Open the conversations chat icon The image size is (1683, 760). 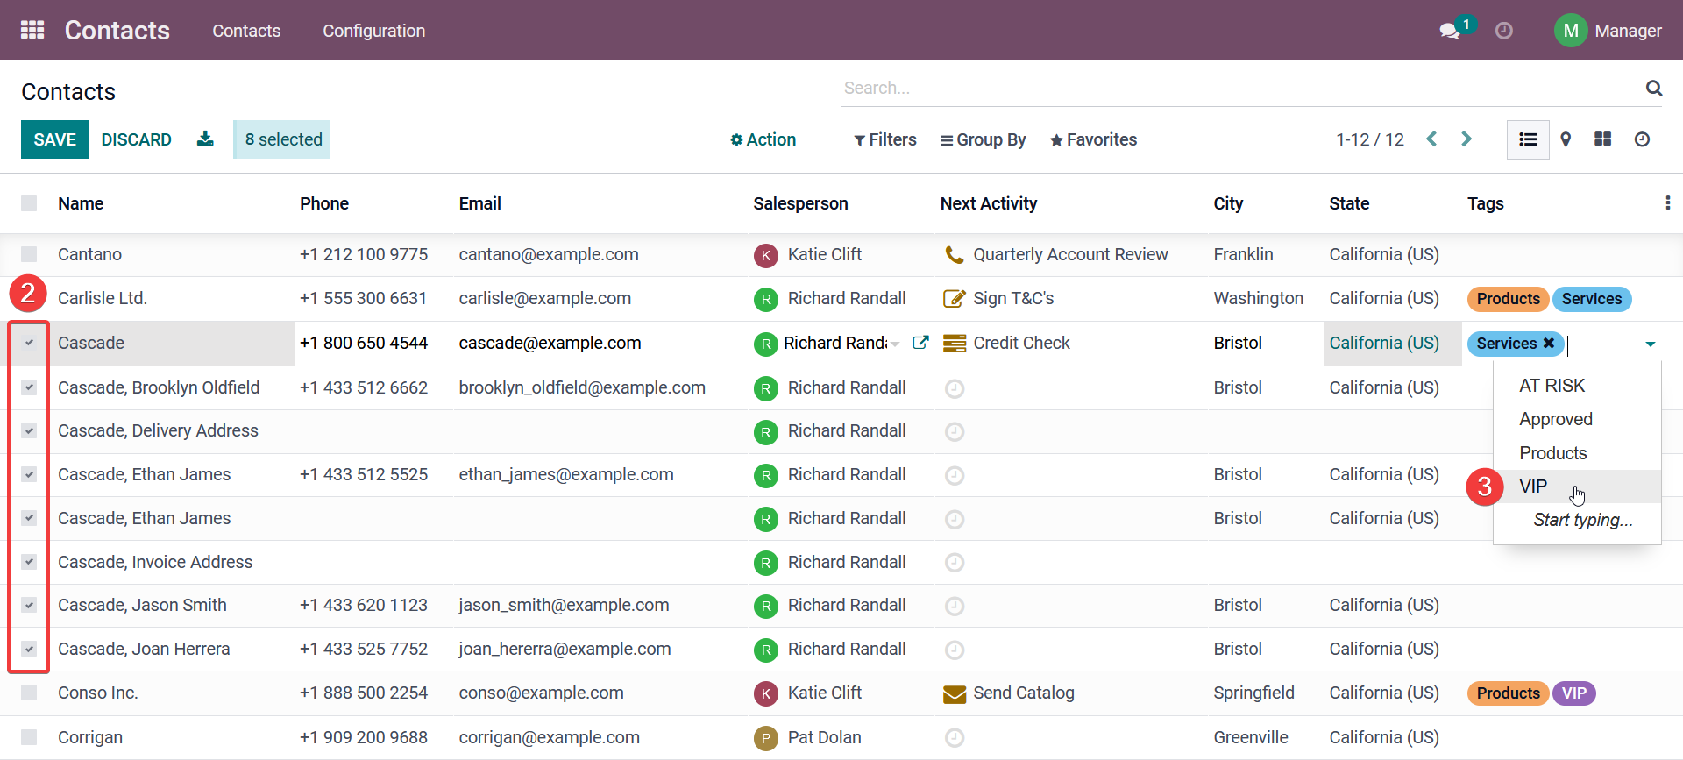[x=1449, y=31]
